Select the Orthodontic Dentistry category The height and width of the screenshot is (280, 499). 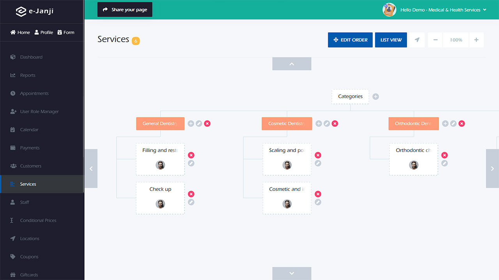414,123
